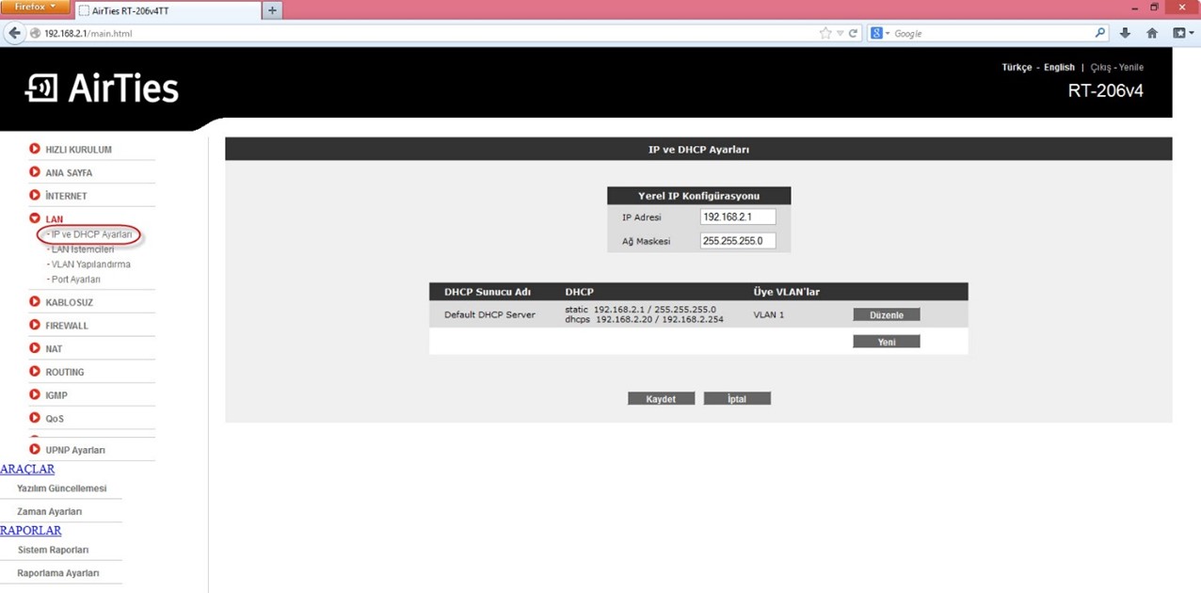This screenshot has height=593, width=1201.
Task: Open ANA SAYFA menu
Action: click(69, 173)
